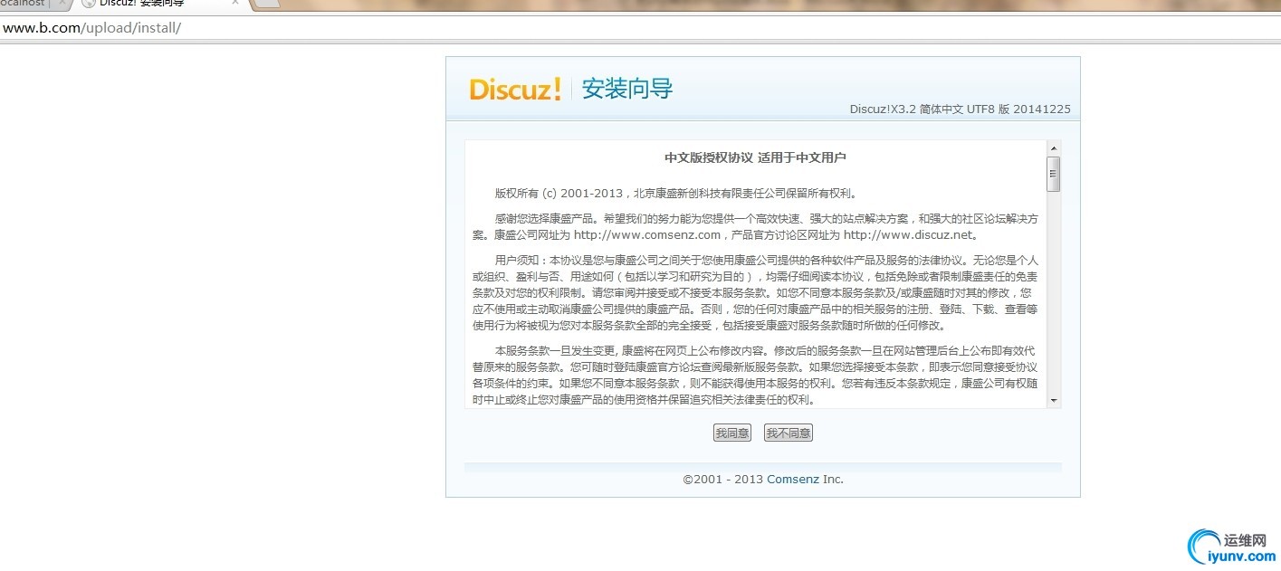Click the version text Discuz!X3.2 简体中文 UTF8 版 20141225
The image size is (1281, 571).
coord(960,109)
